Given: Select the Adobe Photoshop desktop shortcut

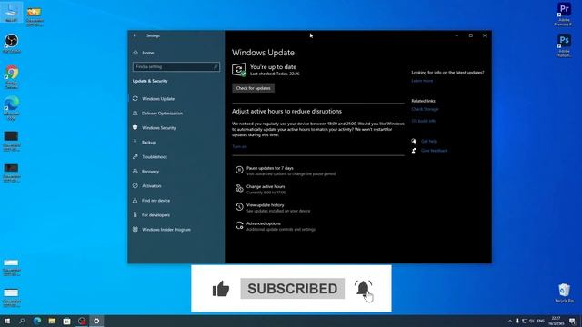Looking at the screenshot, I should (x=564, y=45).
